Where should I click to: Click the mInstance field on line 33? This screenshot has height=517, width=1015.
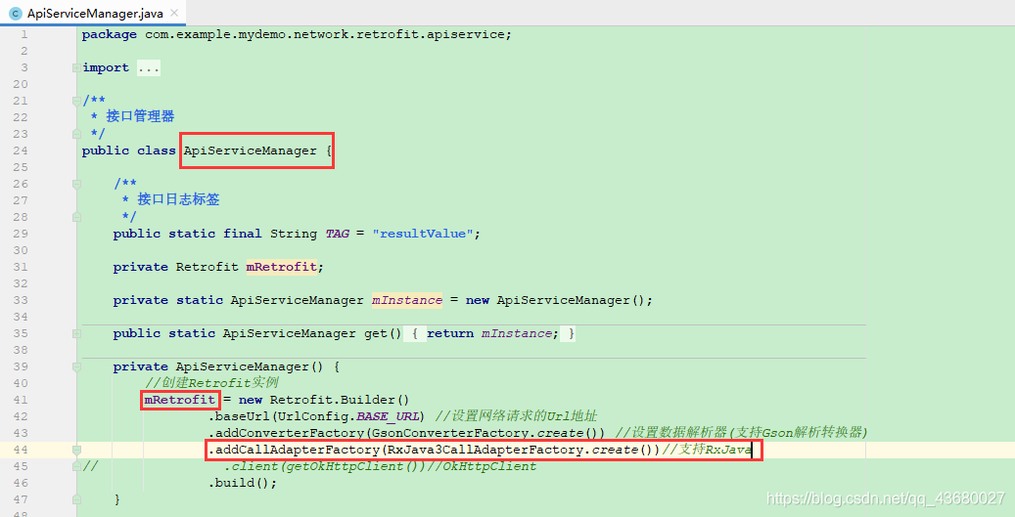coord(407,300)
